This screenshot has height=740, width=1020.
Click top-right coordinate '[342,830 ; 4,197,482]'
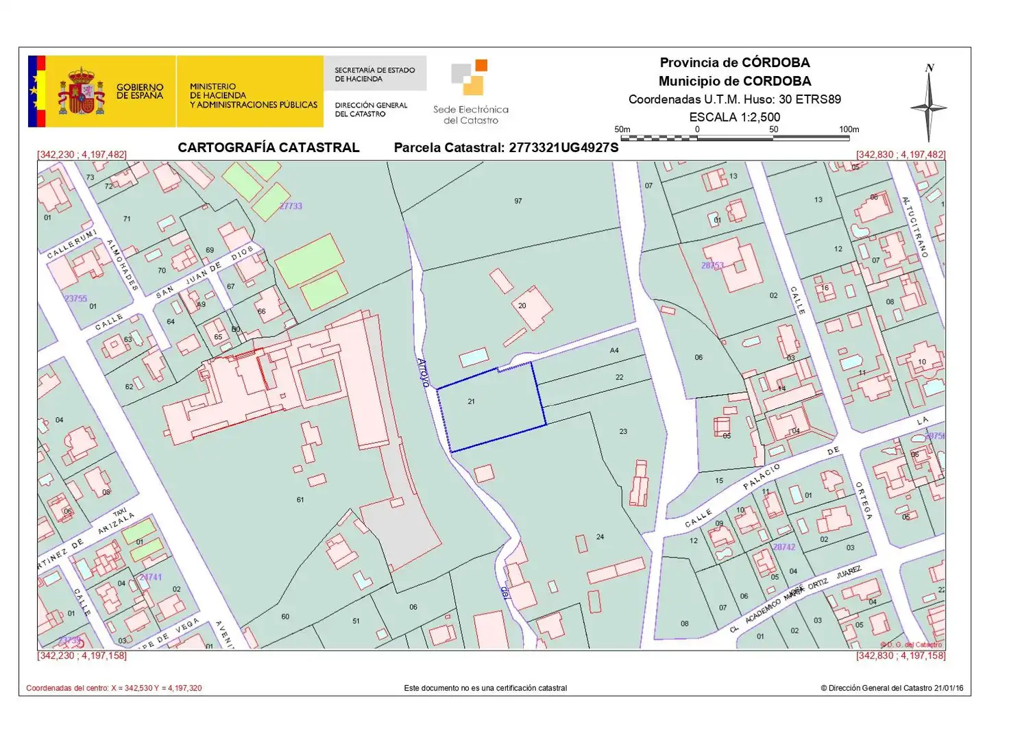tap(901, 155)
